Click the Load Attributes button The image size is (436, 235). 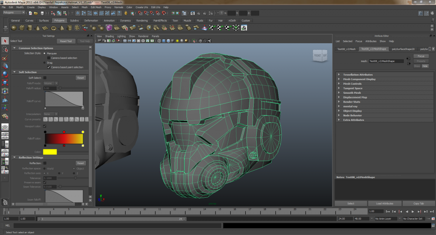384,204
